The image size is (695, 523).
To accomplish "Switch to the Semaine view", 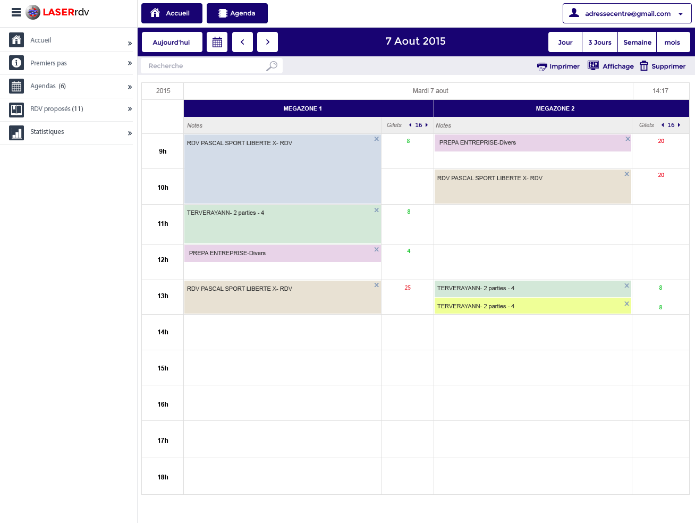I will [x=637, y=43].
